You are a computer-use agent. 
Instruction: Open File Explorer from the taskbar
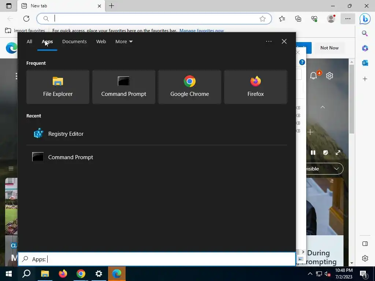pos(45,274)
